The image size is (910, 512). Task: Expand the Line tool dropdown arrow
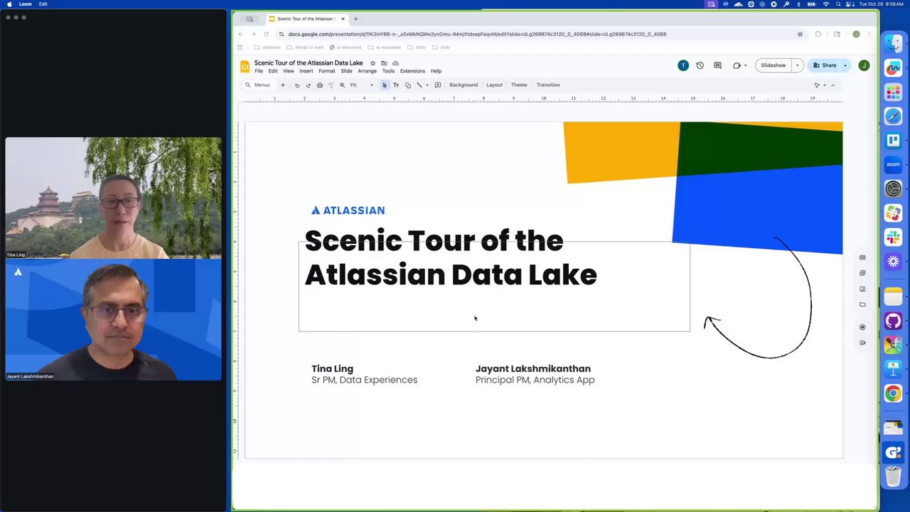(427, 85)
